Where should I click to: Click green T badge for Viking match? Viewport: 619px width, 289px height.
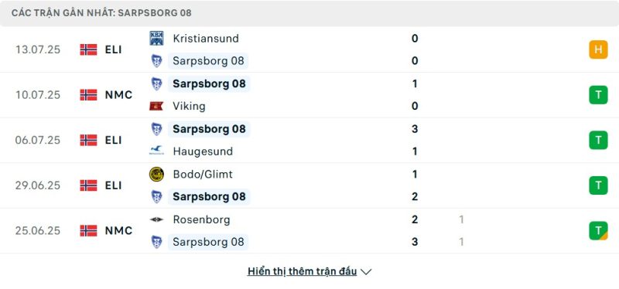598,94
